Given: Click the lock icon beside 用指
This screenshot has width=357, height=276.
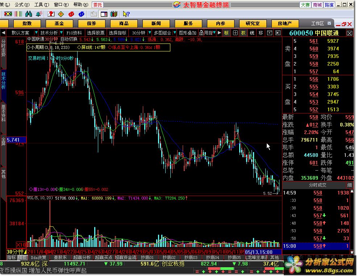Looking at the screenshot, I should [x=201, y=33].
